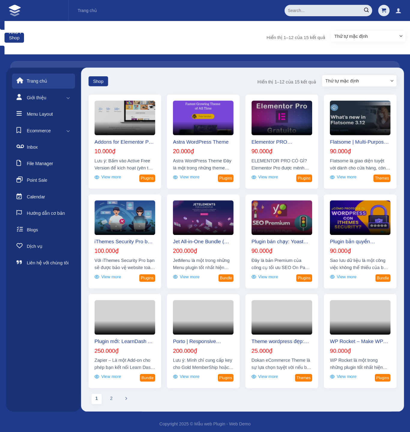410x432 pixels.
Task: Click View more on Theme wordpress đẹp card
Action: [x=268, y=377]
